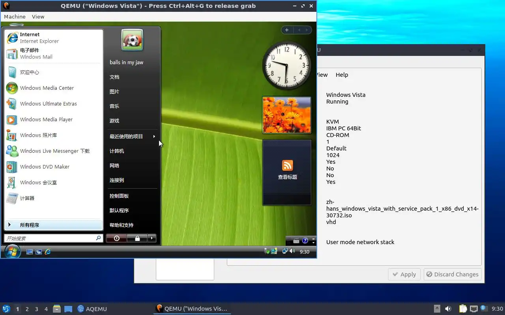Viewport: 505px width, 315px height.
Task: Click the Apply button in AQEMU
Action: 405,274
